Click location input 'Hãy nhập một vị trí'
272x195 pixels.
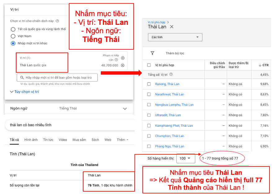point(57,77)
